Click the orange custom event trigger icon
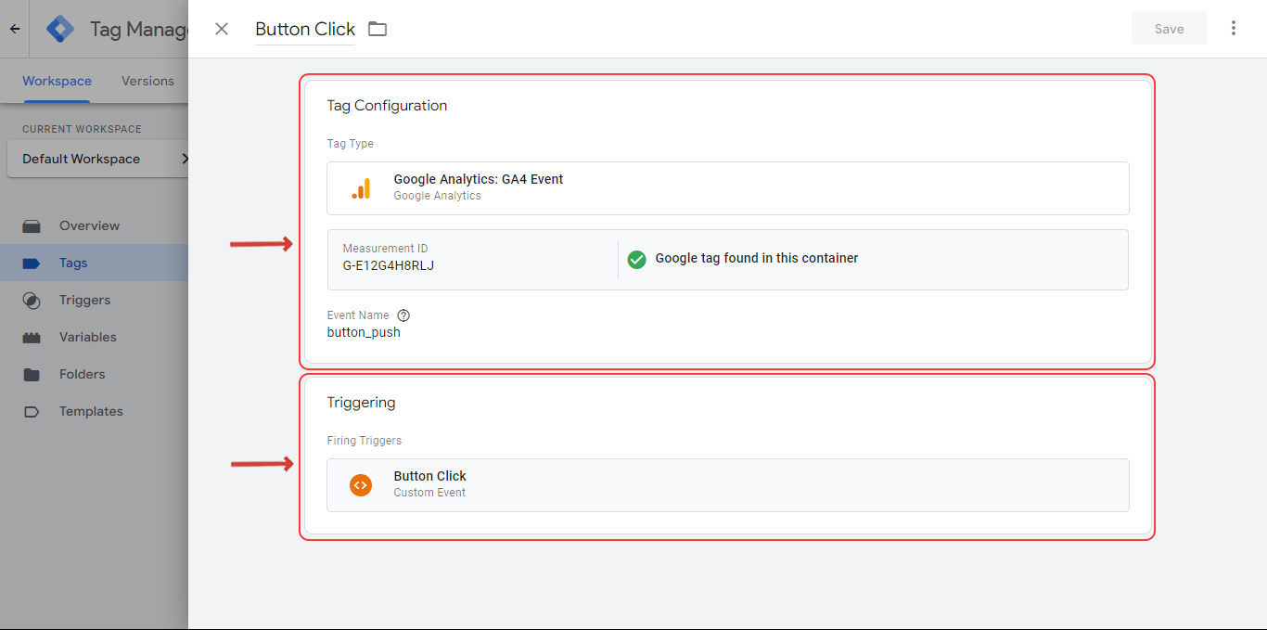Screen dimensions: 1267x630 tap(361, 484)
